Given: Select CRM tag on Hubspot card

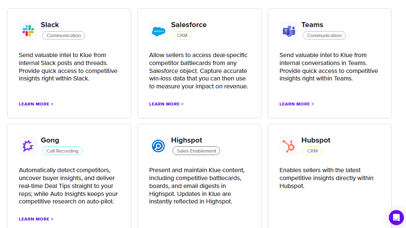Looking at the screenshot, I should tap(312, 151).
